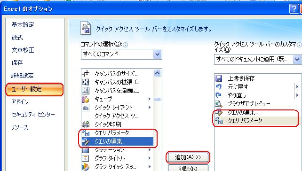Select キューブ text row
This screenshot has height=171, width=302.
(x=103, y=99)
